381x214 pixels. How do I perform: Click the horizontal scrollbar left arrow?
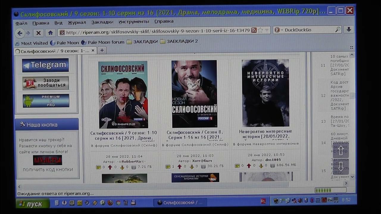point(19,187)
